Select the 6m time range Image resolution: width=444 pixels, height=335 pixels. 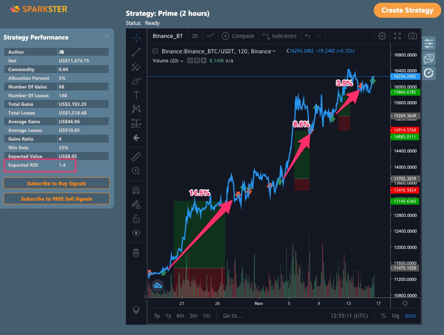(180, 316)
